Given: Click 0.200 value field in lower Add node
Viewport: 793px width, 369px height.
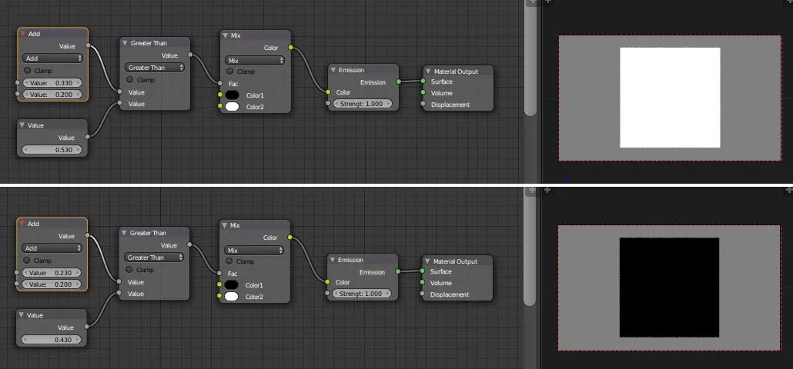Looking at the screenshot, I should (52, 284).
